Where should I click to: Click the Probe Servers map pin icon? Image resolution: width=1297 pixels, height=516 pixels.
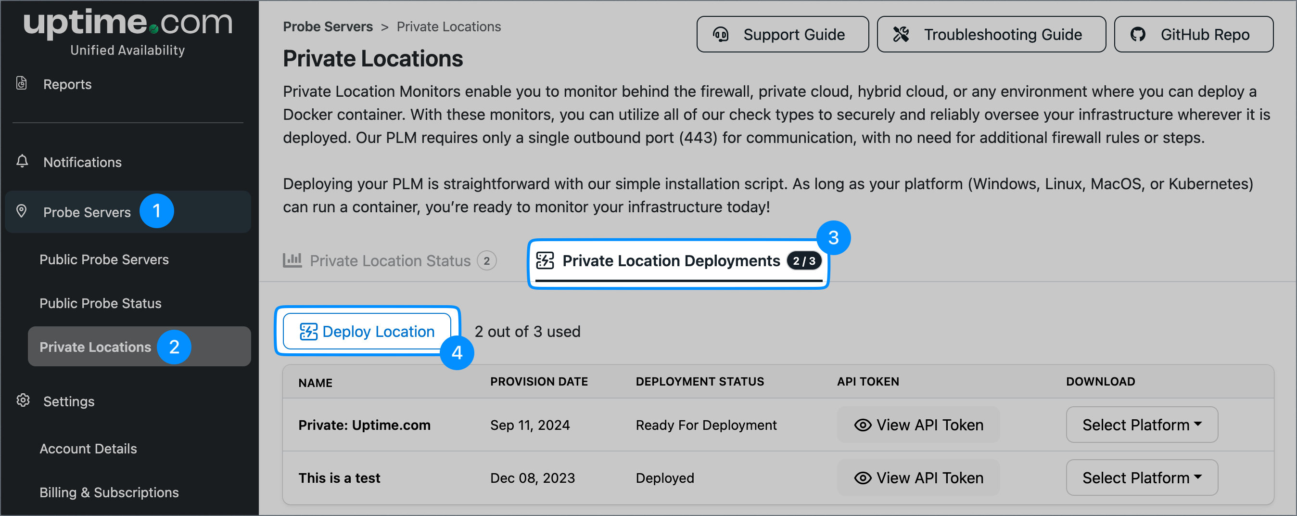coord(21,211)
